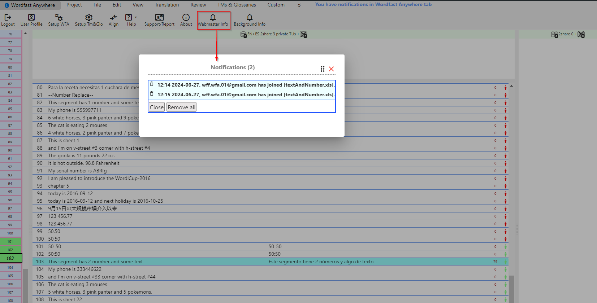597x303 pixels.
Task: Open the TMs & Glossaries menu
Action: coord(237,5)
